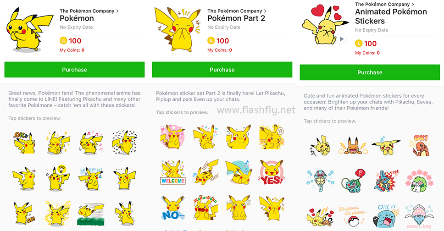The image size is (444, 231).
Task: Tap the Pokémon Part 2 main Pikachu image
Action: coord(177,30)
